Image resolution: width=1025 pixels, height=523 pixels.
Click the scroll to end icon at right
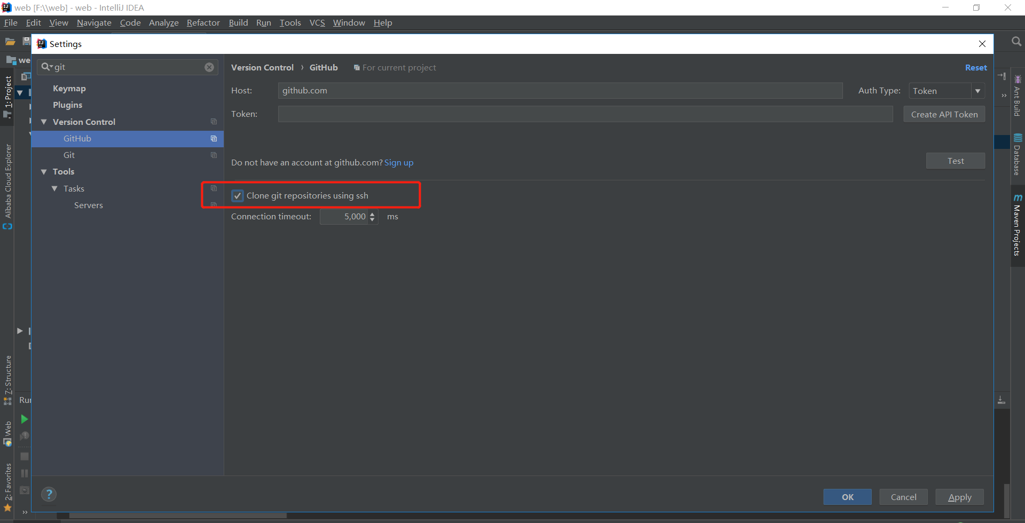point(1002,399)
